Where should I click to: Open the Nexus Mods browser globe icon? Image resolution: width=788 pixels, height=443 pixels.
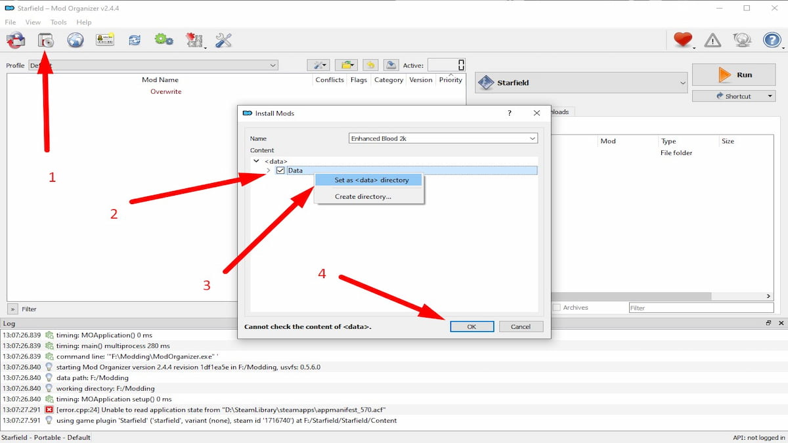click(x=76, y=40)
